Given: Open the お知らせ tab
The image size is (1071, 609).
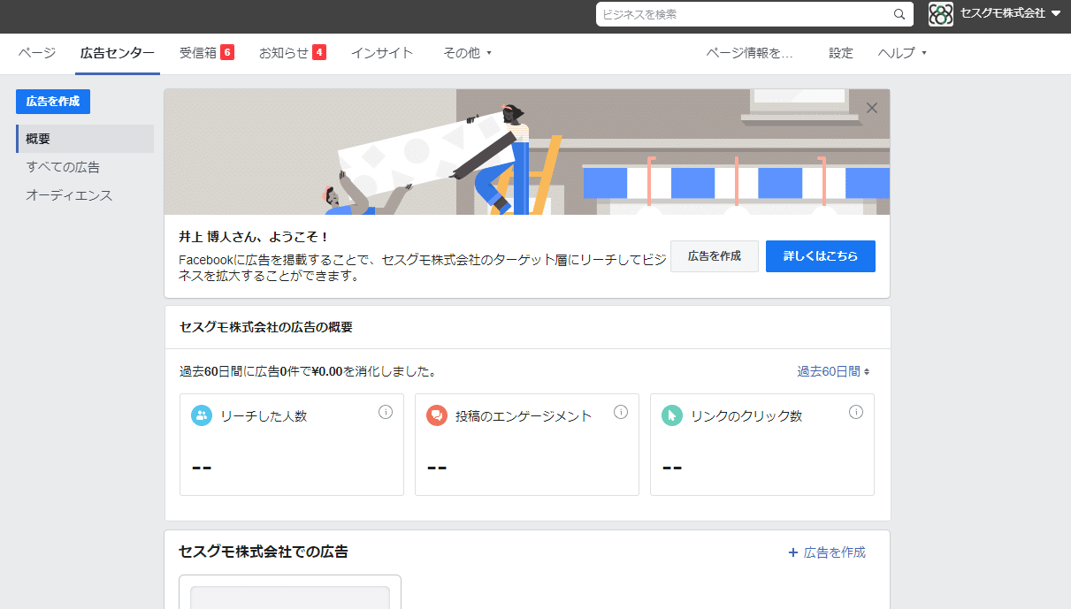Looking at the screenshot, I should click(x=284, y=53).
